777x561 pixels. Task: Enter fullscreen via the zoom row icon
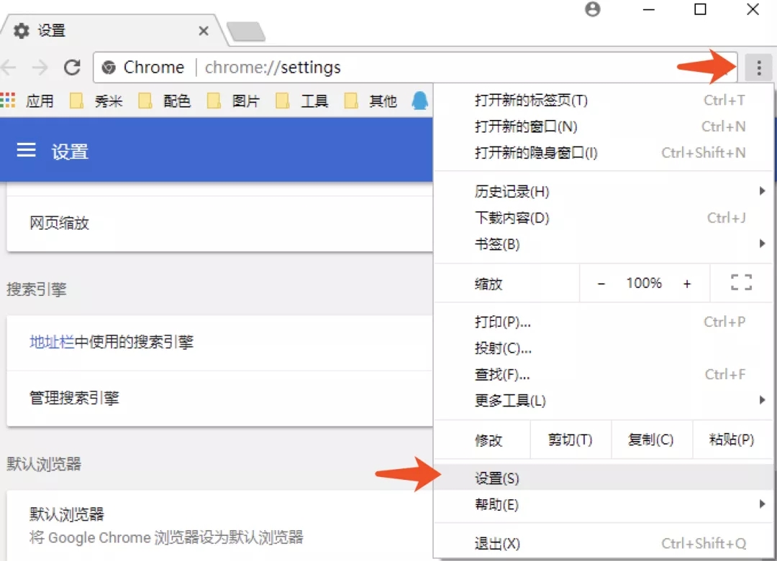point(740,282)
